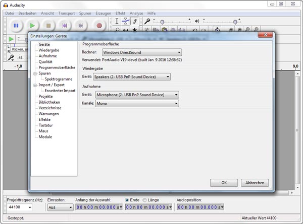Open the Spuren menu in menu bar
The width and height of the screenshot is (303, 224).
point(85,13)
